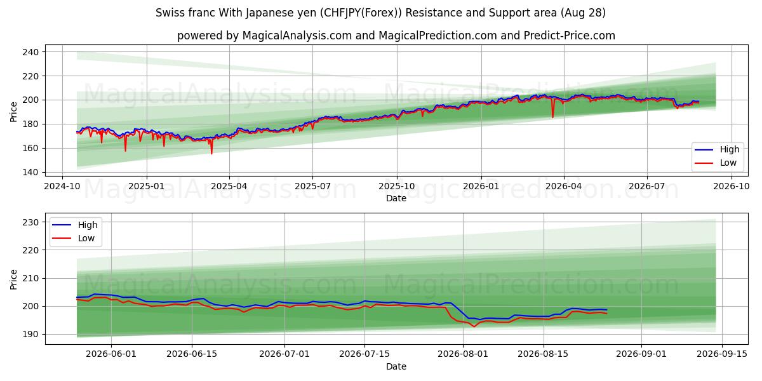Click the 2026-08-01 tick label on bottom chart

(x=463, y=354)
